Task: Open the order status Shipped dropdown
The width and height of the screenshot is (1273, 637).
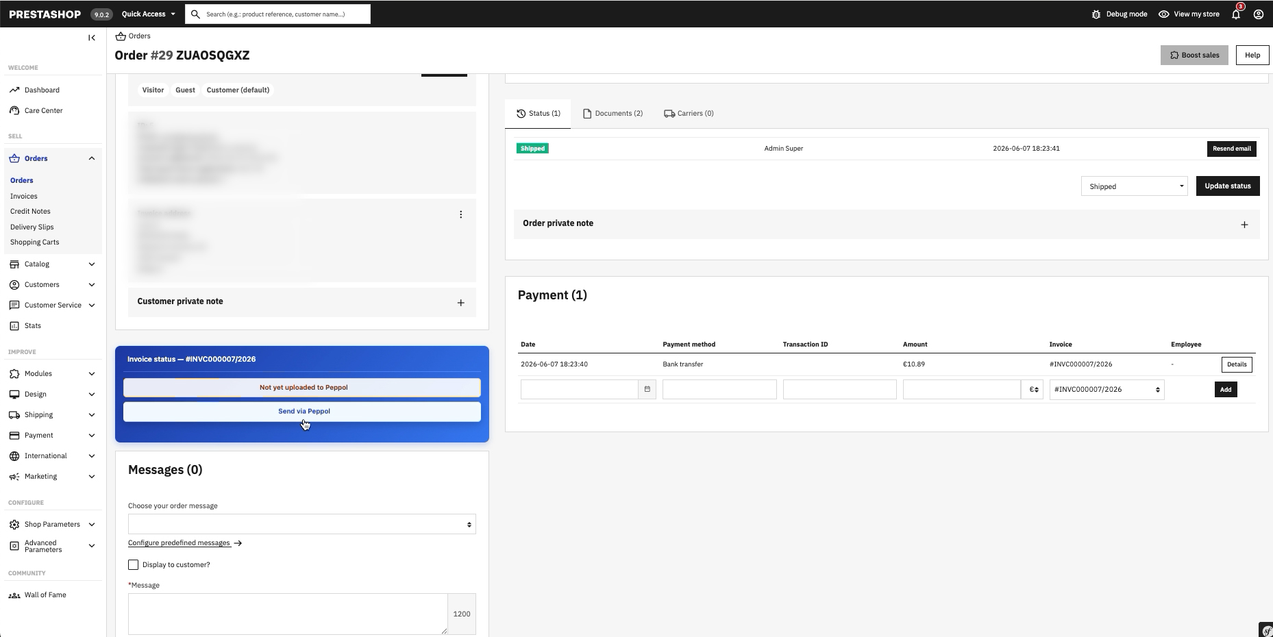Action: (x=1134, y=186)
